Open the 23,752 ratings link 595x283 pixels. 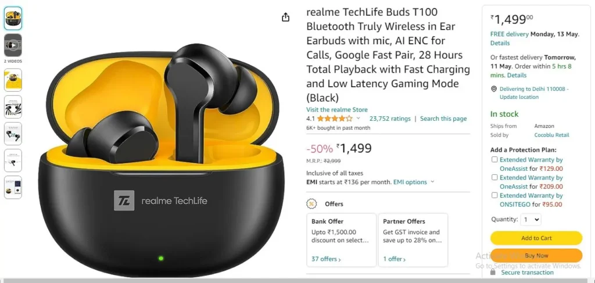[390, 119]
